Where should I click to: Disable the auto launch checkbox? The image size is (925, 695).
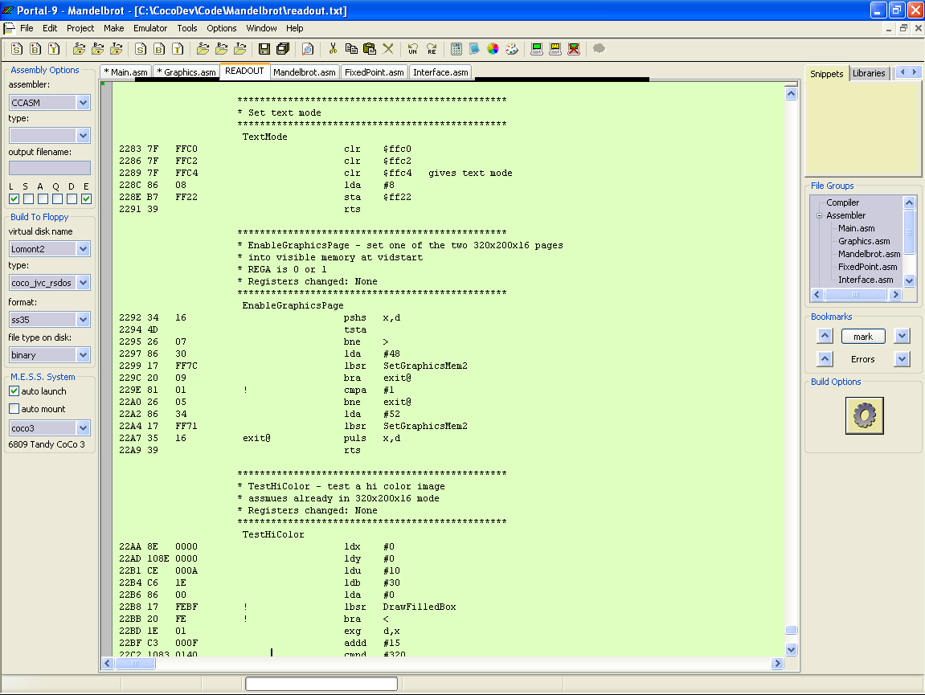(x=14, y=391)
